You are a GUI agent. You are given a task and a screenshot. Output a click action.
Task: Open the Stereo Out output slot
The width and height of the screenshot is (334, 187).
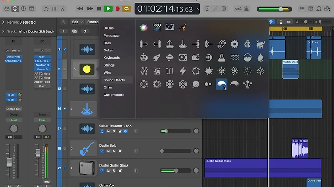13,109
